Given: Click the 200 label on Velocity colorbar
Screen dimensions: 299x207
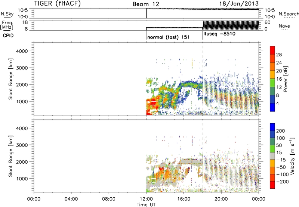Looking at the screenshot, I should coord(281,131).
